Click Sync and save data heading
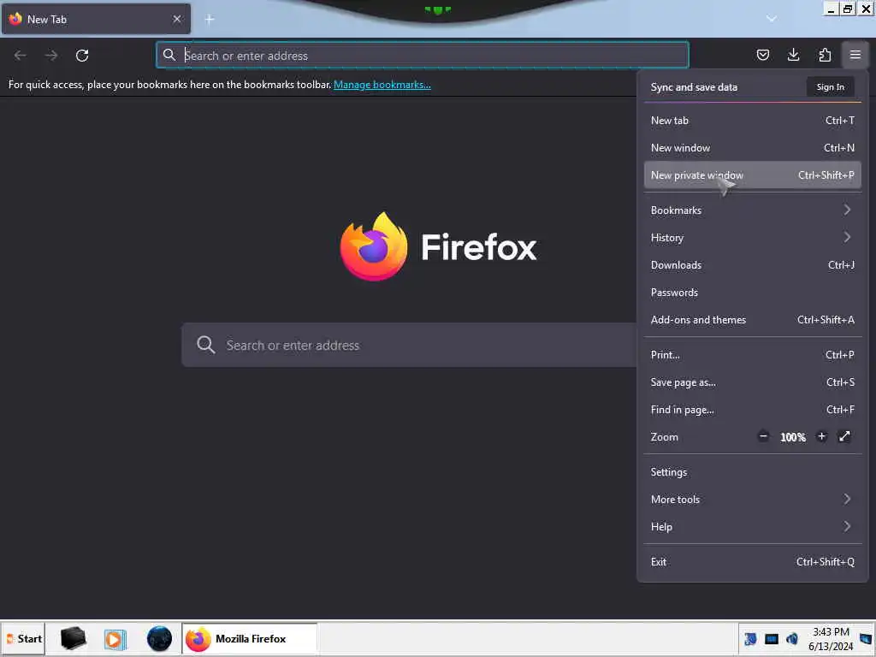The image size is (876, 657). (x=694, y=87)
